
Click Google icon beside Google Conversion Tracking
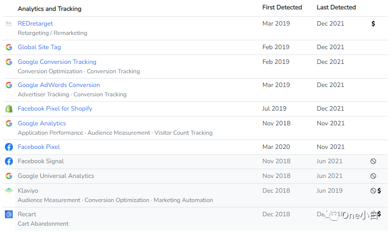click(x=9, y=62)
